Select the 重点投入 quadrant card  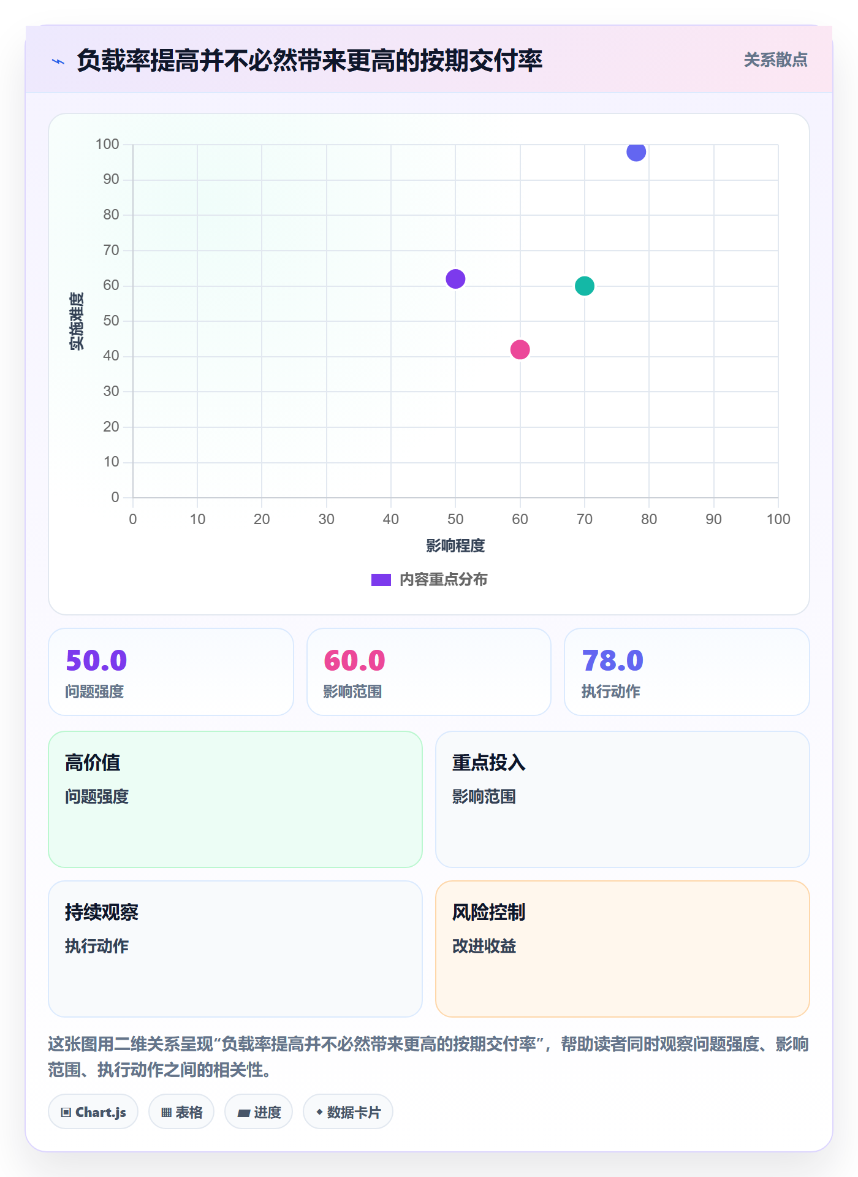click(623, 799)
